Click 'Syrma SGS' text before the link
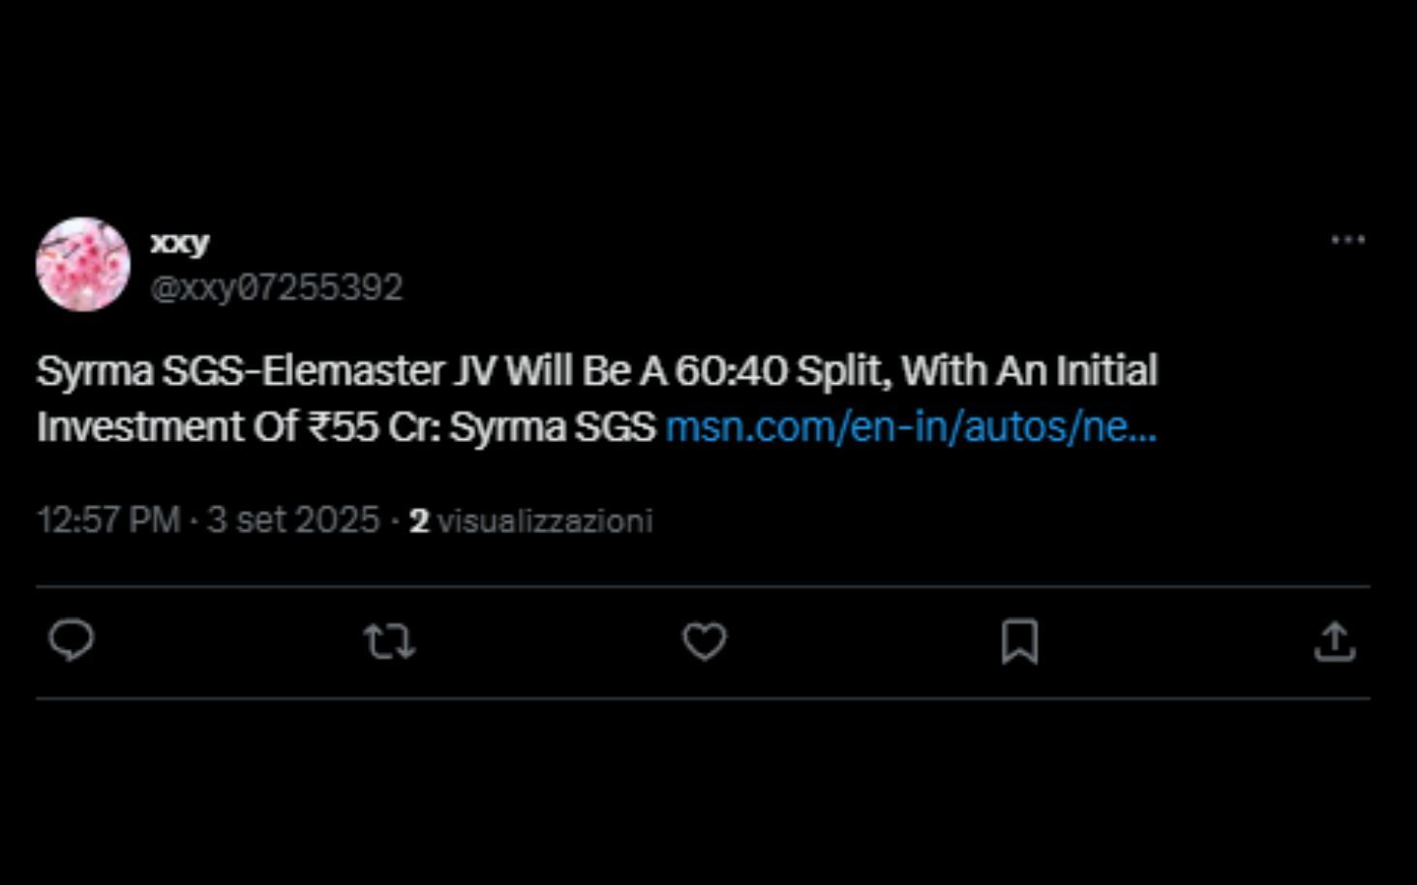1417x885 pixels. point(553,428)
